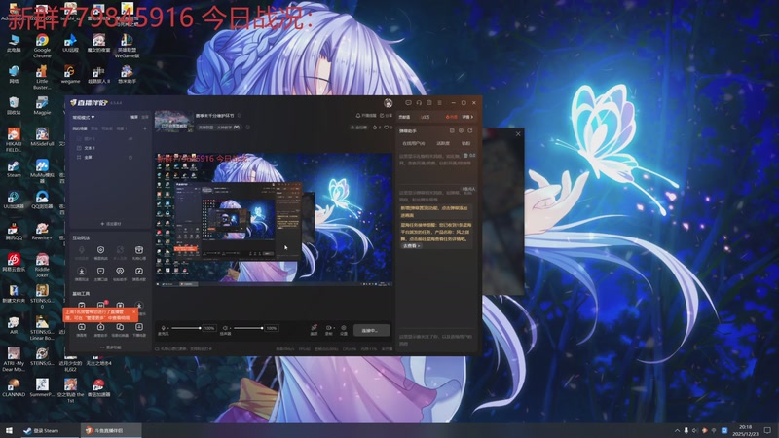The image size is (779, 438).
Task: Click the 连接中... start stream button
Action: click(x=371, y=330)
